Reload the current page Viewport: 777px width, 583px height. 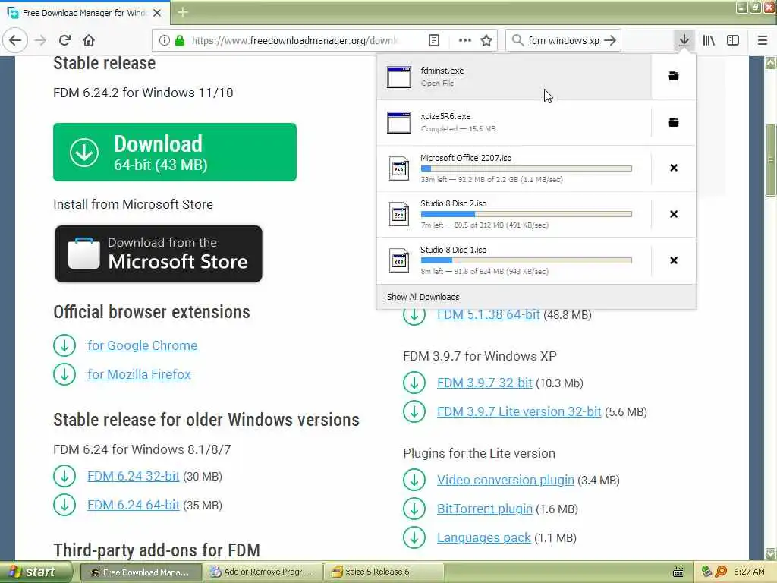[64, 40]
